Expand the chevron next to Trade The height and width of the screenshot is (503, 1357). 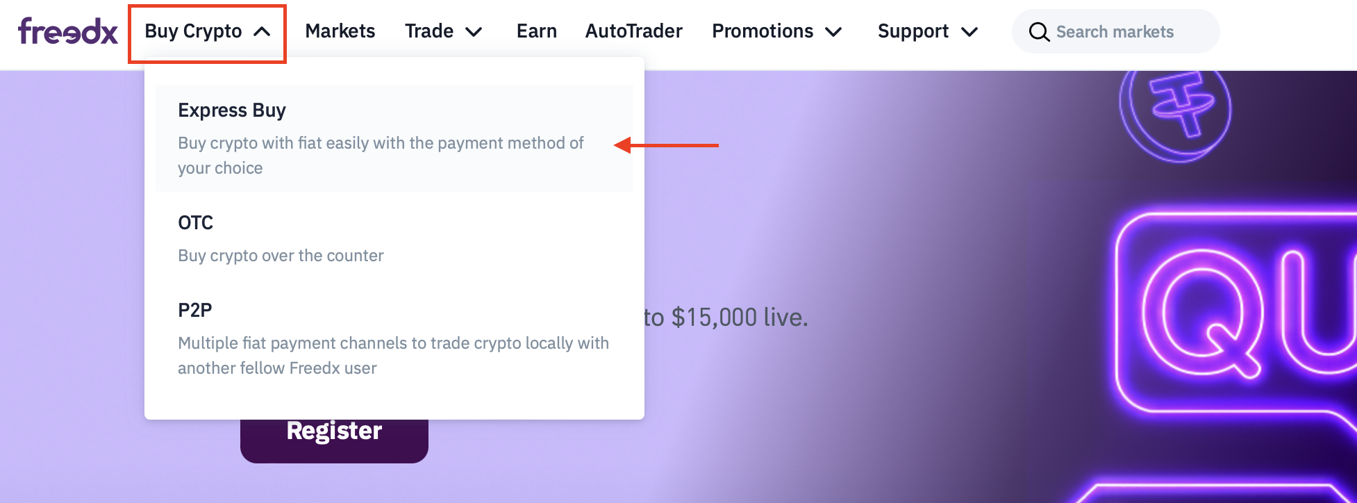[474, 32]
